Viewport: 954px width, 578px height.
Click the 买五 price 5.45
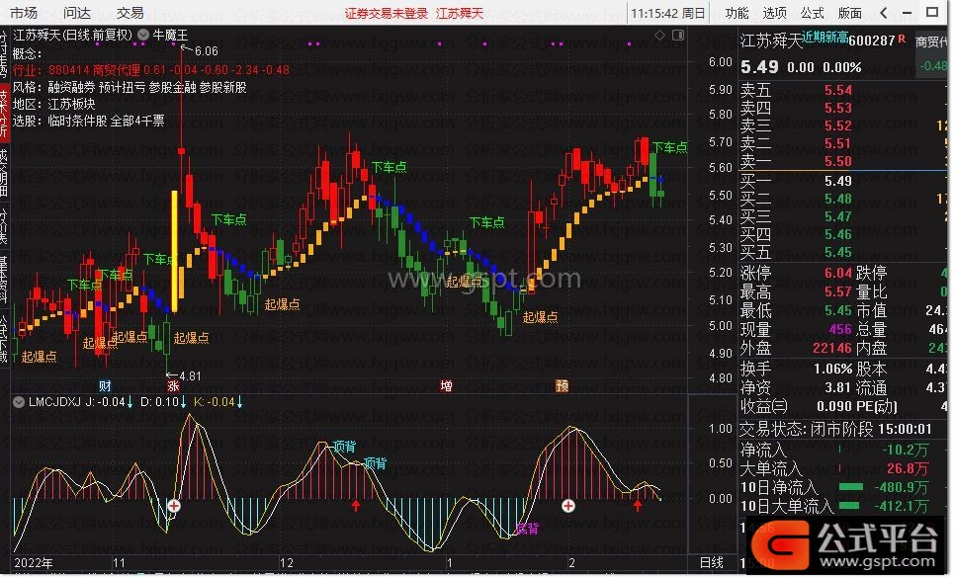click(x=837, y=252)
